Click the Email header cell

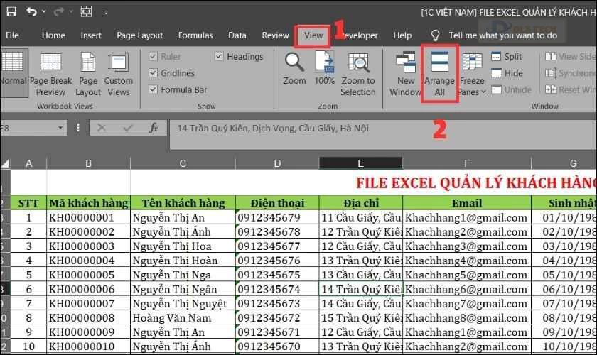[467, 203]
